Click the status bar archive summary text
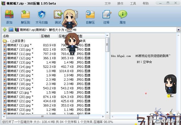Image resolution: width=181 pixels, height=125 pixels. tap(57, 122)
